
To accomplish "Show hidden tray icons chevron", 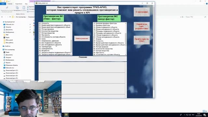I will 185,115.
